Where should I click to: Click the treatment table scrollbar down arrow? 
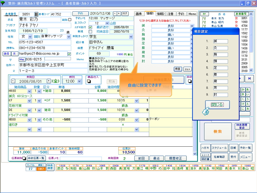[195, 154]
